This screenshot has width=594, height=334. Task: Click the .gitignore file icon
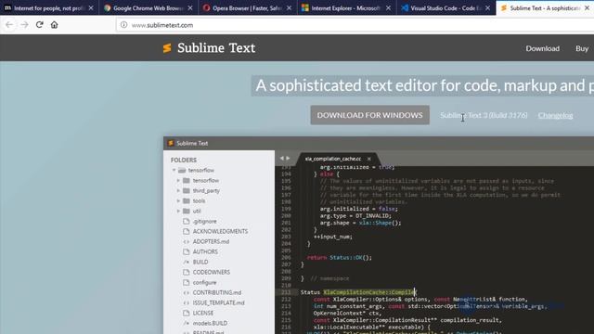pyautogui.click(x=187, y=221)
